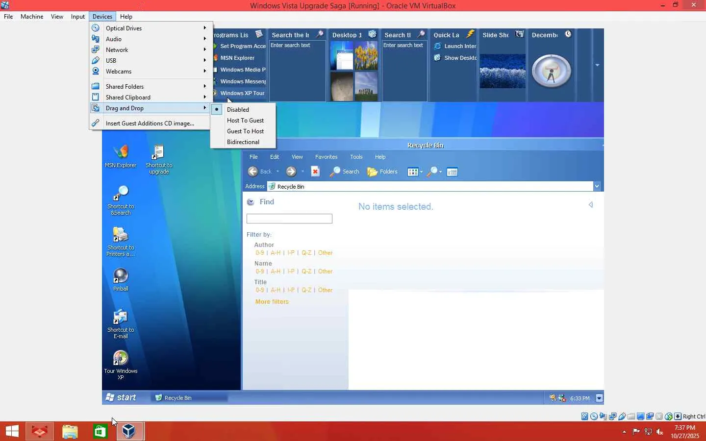Viewport: 706px width, 441px height.
Task: Select the Shortcut to &Search desktop icon
Action: click(121, 200)
